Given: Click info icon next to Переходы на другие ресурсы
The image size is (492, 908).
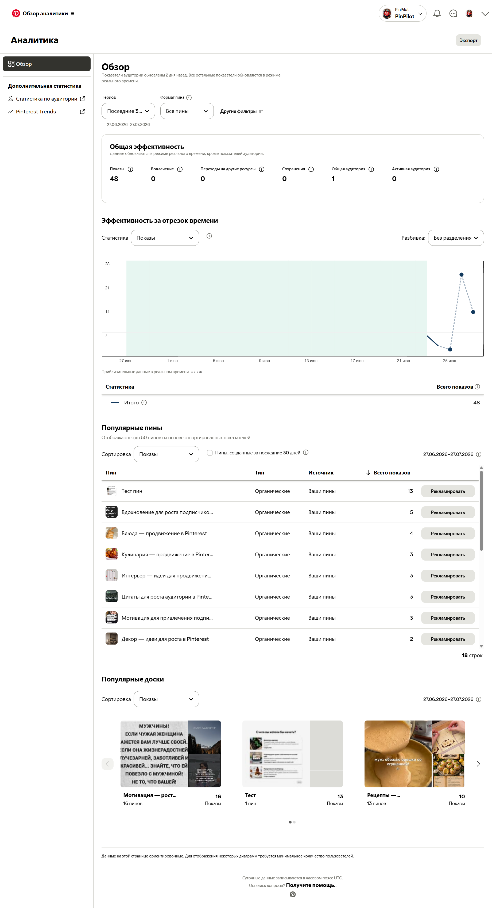Looking at the screenshot, I should [x=262, y=169].
